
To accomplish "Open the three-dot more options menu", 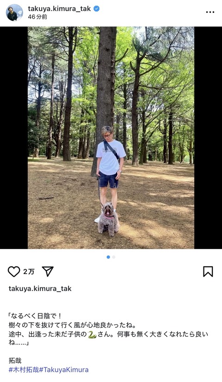I will pos(210,12).
